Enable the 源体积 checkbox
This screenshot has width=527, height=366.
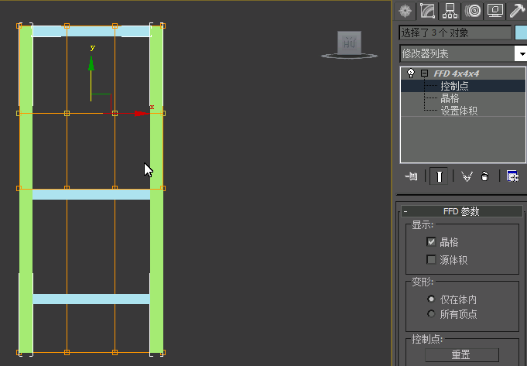pyautogui.click(x=431, y=259)
